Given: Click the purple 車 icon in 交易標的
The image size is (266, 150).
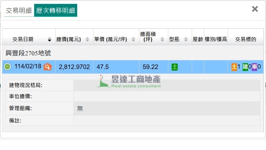Looking at the screenshot, I should pyautogui.click(x=254, y=67).
